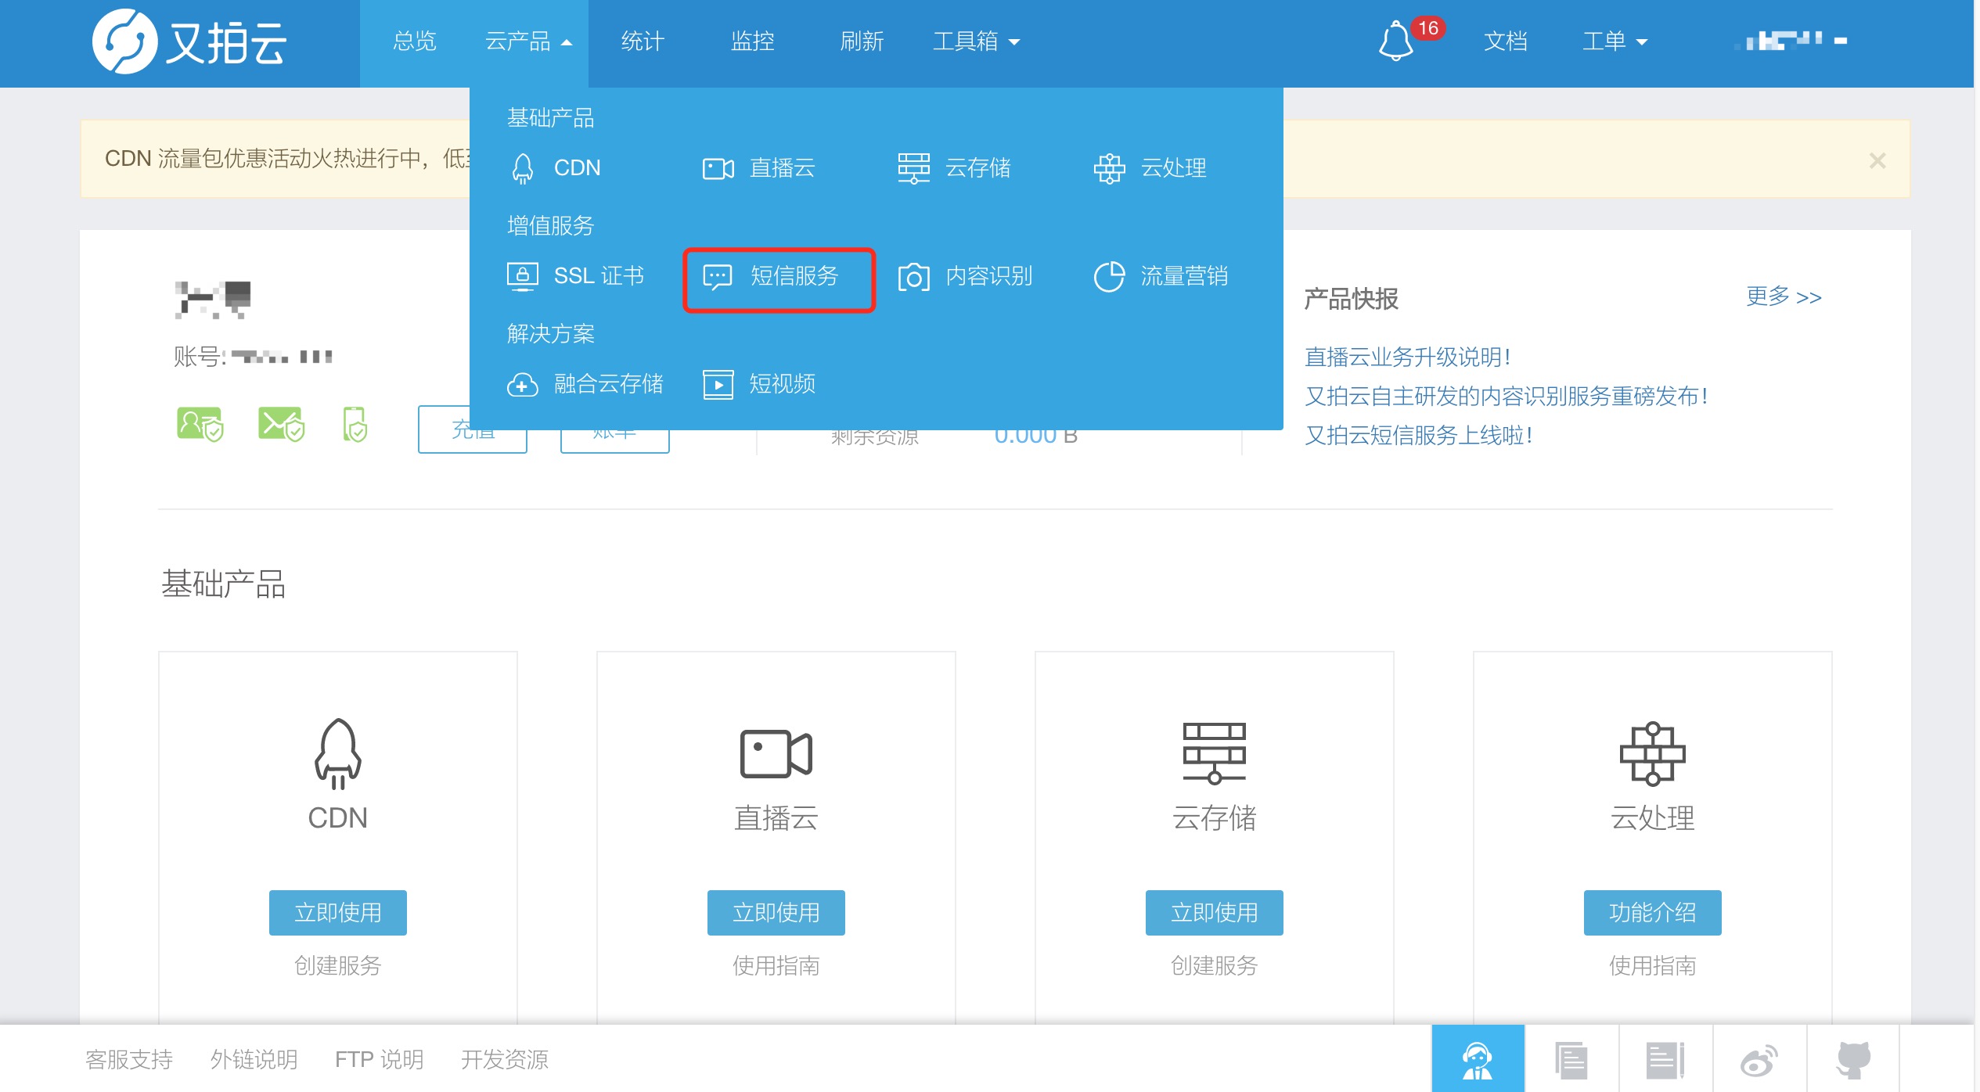Screen dimensions: 1980x1092
Task: Select 融合云存储 in the menu
Action: coord(585,384)
